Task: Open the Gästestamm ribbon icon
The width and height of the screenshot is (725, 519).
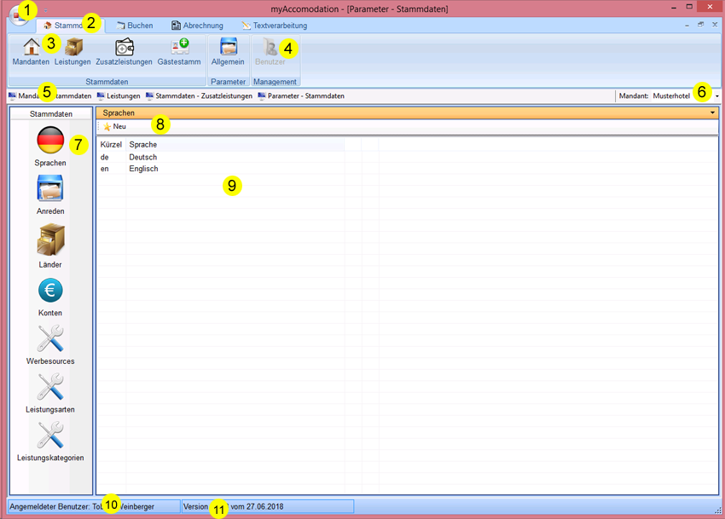Action: (178, 48)
